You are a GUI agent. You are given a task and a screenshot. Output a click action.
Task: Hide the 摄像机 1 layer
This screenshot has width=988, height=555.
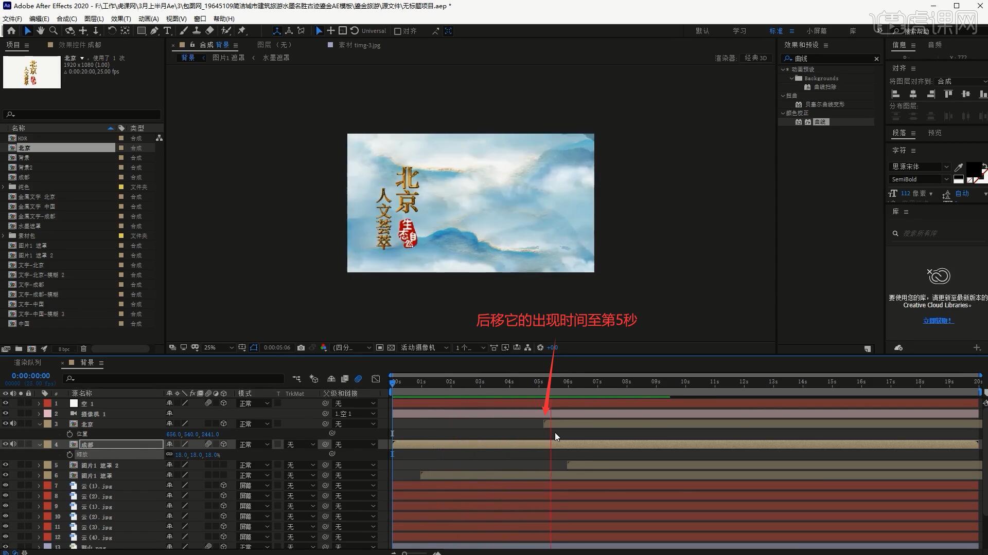(x=6, y=414)
